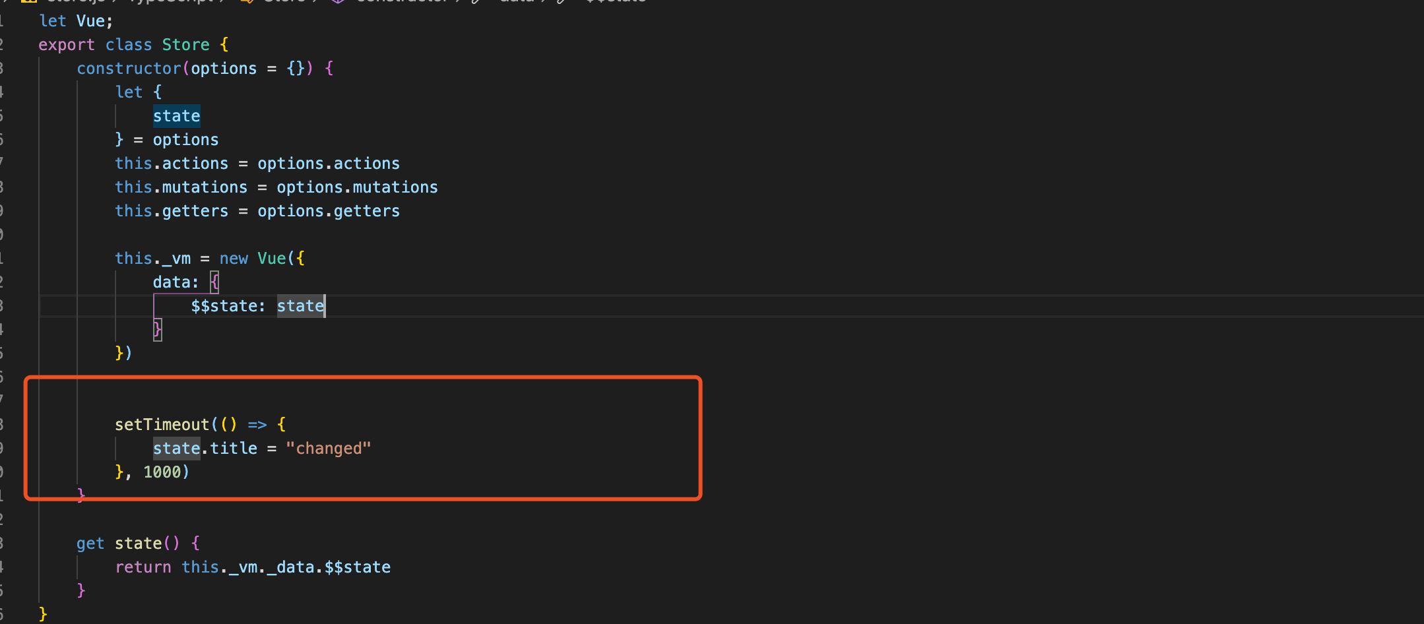This screenshot has width=1424, height=624.
Task: Click options.getters on the this.getters line
Action: pos(329,211)
